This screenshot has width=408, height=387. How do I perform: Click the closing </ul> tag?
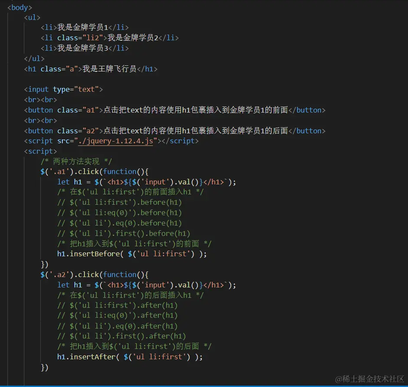point(34,58)
